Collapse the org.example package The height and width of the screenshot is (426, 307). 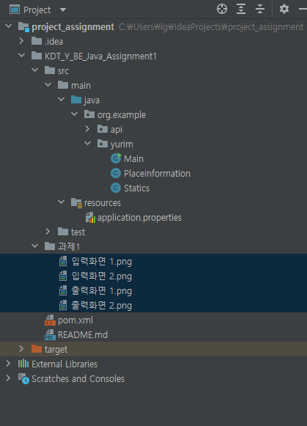tap(75, 114)
